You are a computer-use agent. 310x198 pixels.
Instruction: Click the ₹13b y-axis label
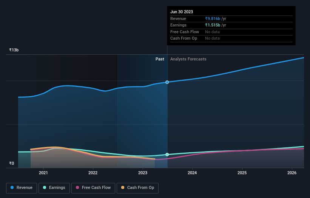(x=14, y=50)
